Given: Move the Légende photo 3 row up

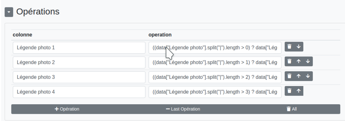Looking at the screenshot, I should (298, 76).
